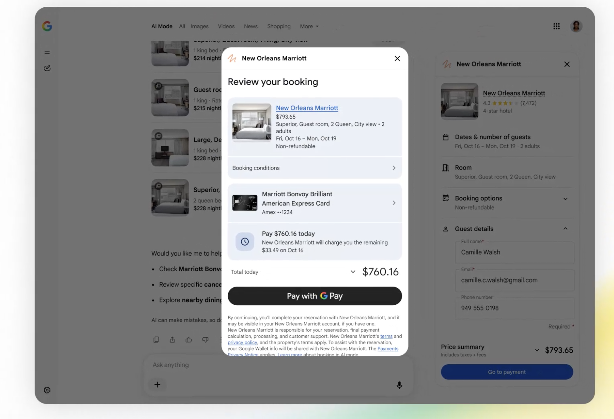The width and height of the screenshot is (614, 419).
Task: Click the Amex card image
Action: (245, 203)
